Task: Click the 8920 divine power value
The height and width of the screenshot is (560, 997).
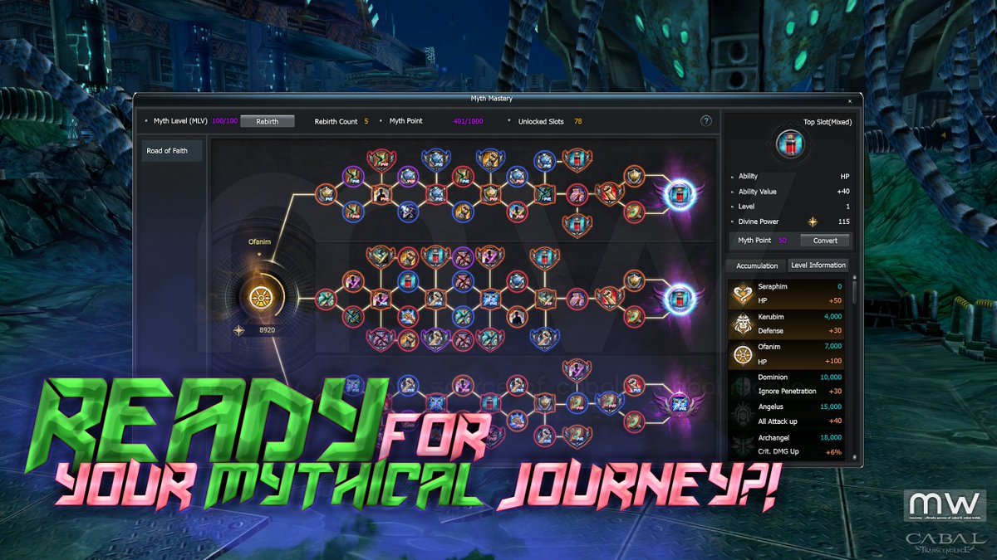Action: (268, 330)
